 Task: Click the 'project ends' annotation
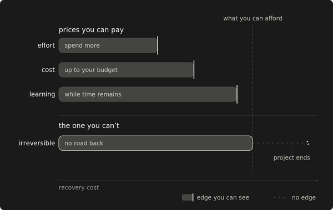tap(291, 158)
